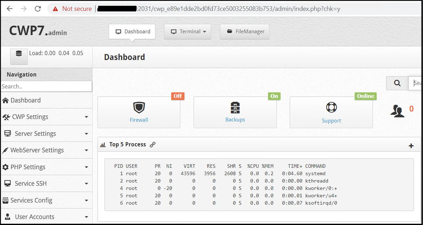
Task: Click the kworker/u4+ process command
Action: tap(321, 196)
